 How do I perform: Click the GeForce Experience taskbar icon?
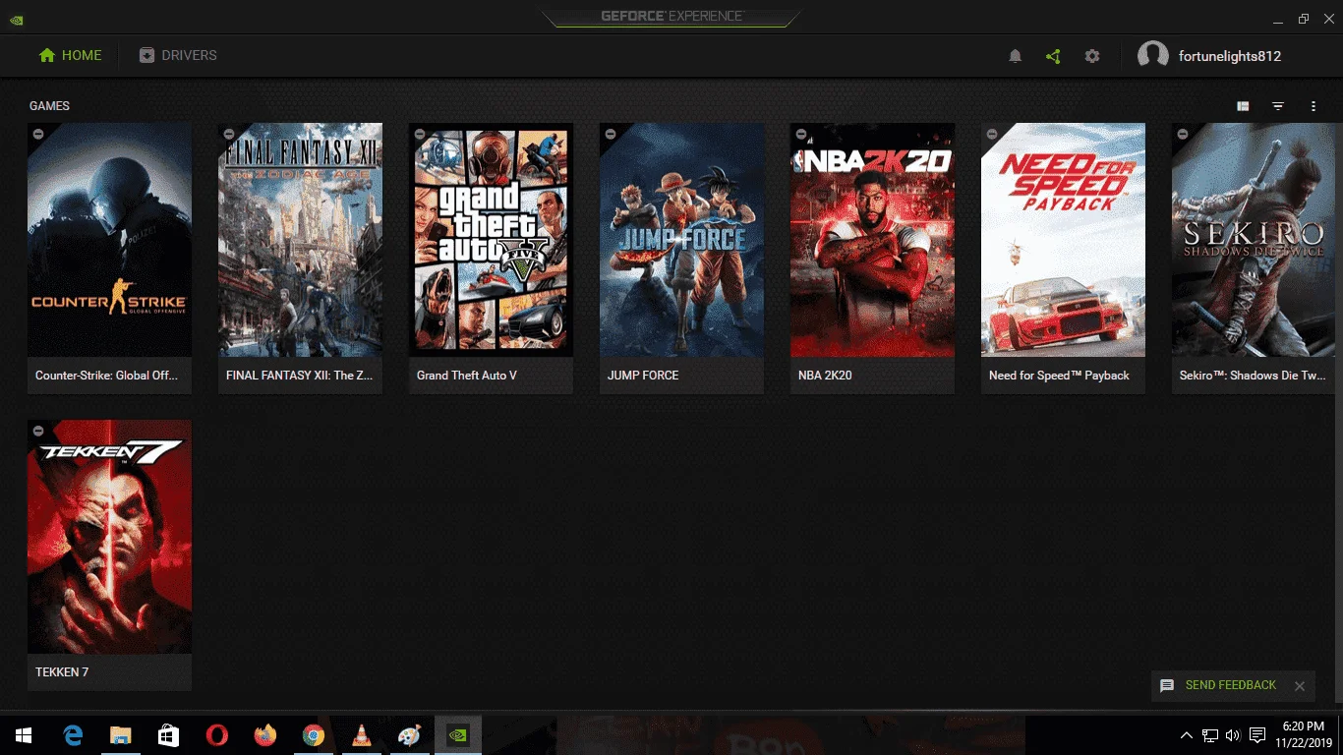point(458,735)
